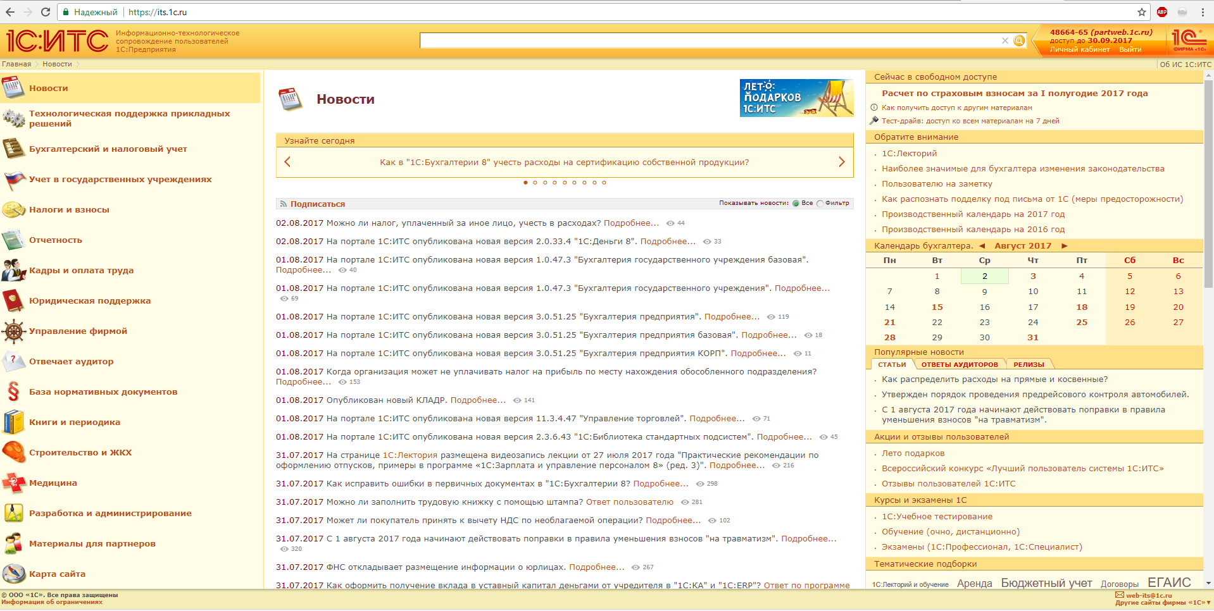Click the search magnifier icon
Viewport: 1214px width, 611px height.
tap(1018, 40)
